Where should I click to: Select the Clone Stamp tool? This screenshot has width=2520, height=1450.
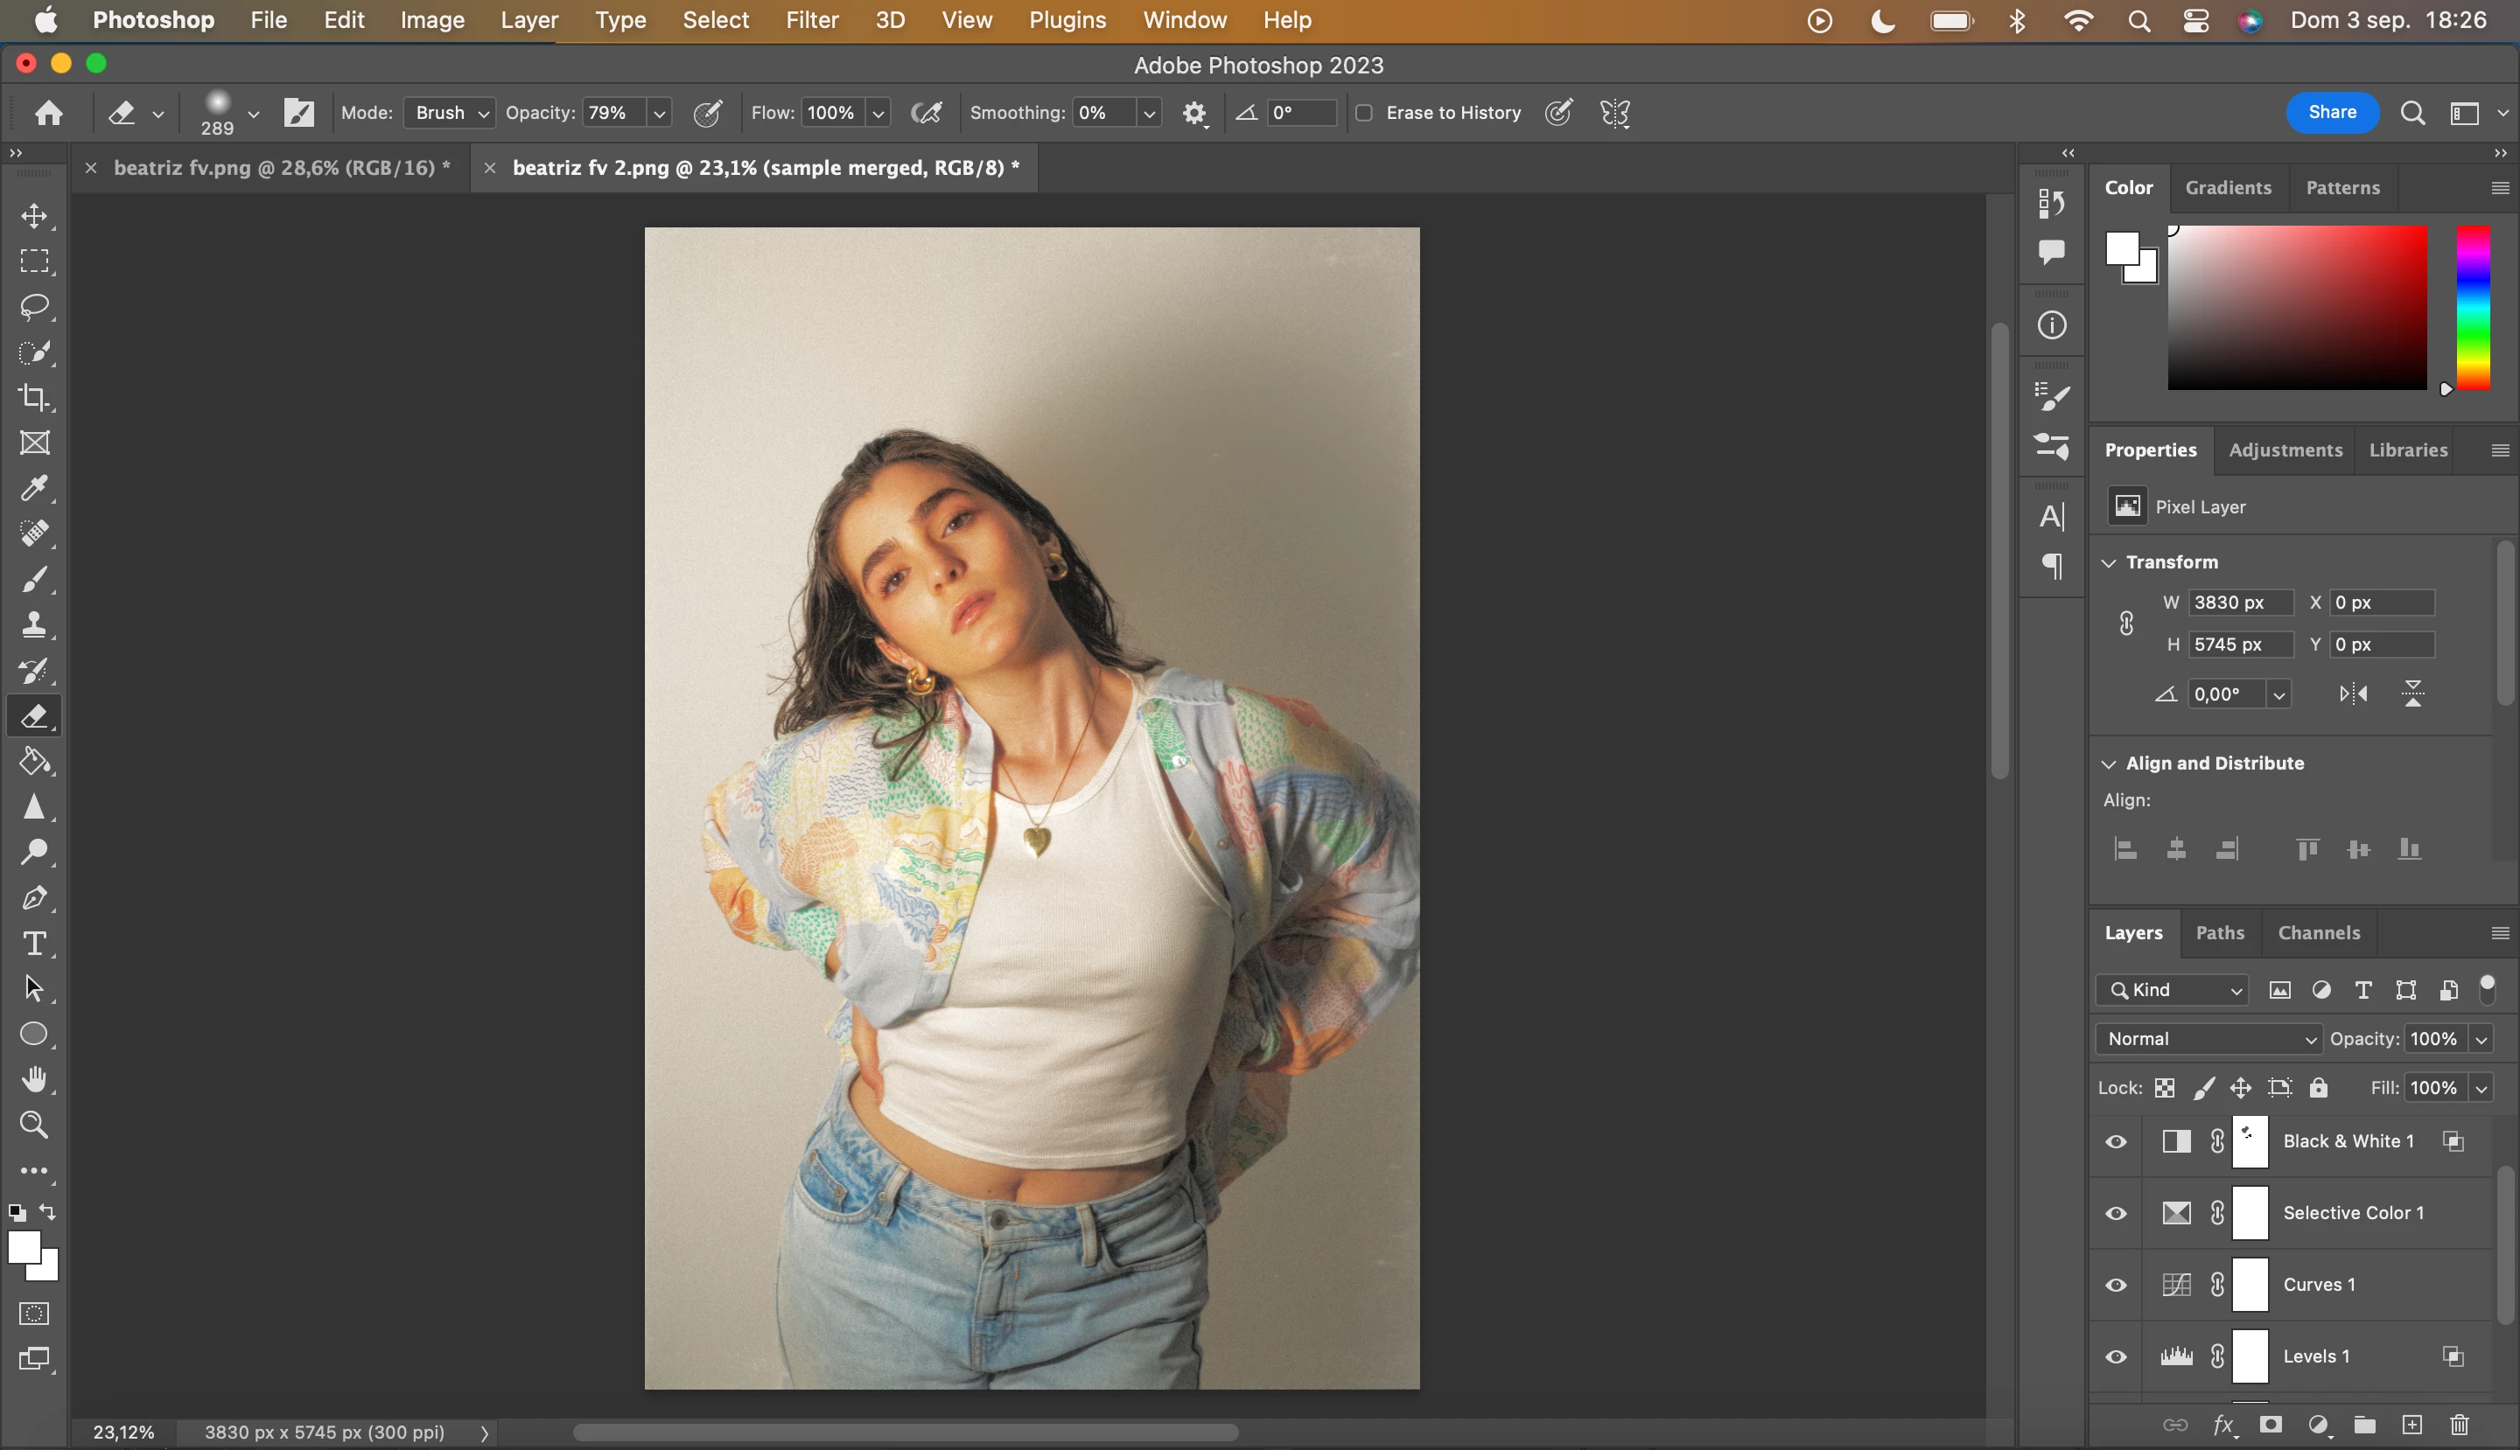point(34,624)
